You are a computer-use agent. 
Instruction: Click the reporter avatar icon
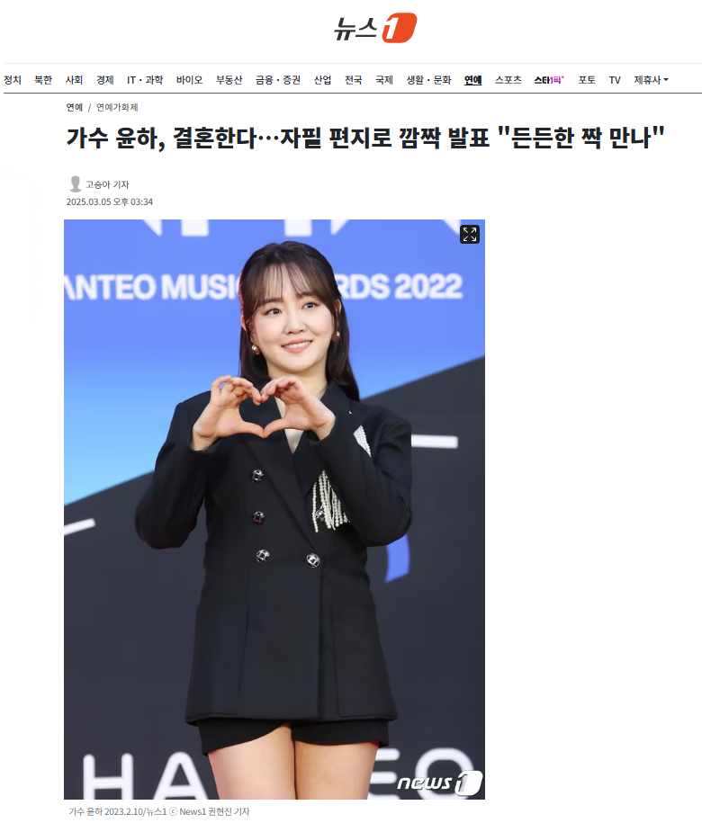75,183
